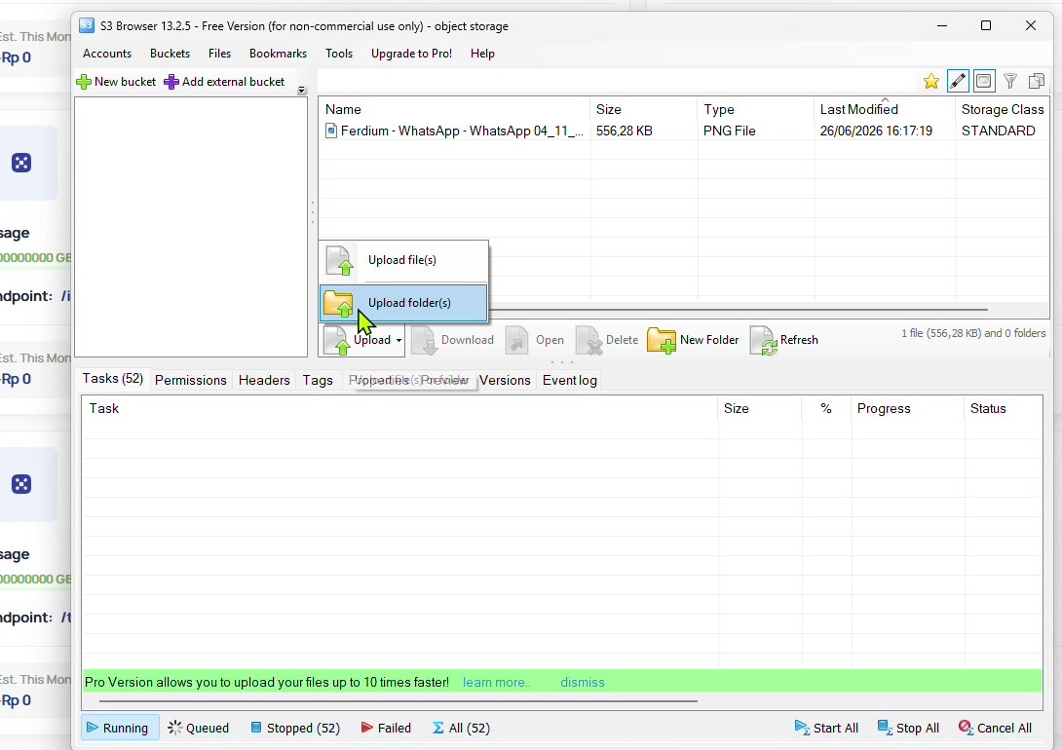
Task: Open the bucket toolbar overflow arrow
Action: click(x=302, y=90)
